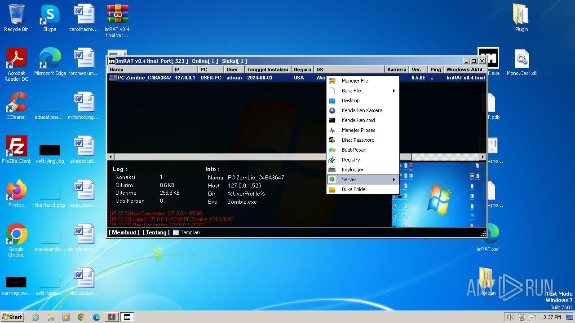Choose Lihat Password option

(363, 140)
